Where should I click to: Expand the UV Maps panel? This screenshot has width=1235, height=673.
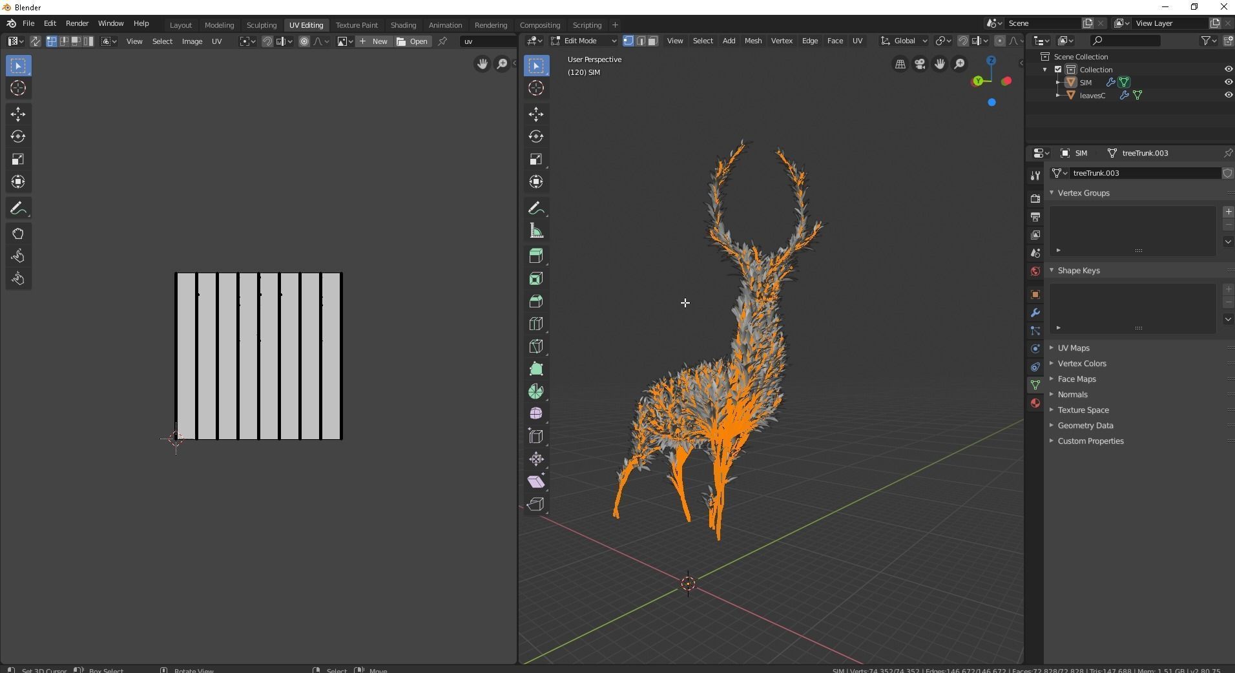coord(1074,348)
